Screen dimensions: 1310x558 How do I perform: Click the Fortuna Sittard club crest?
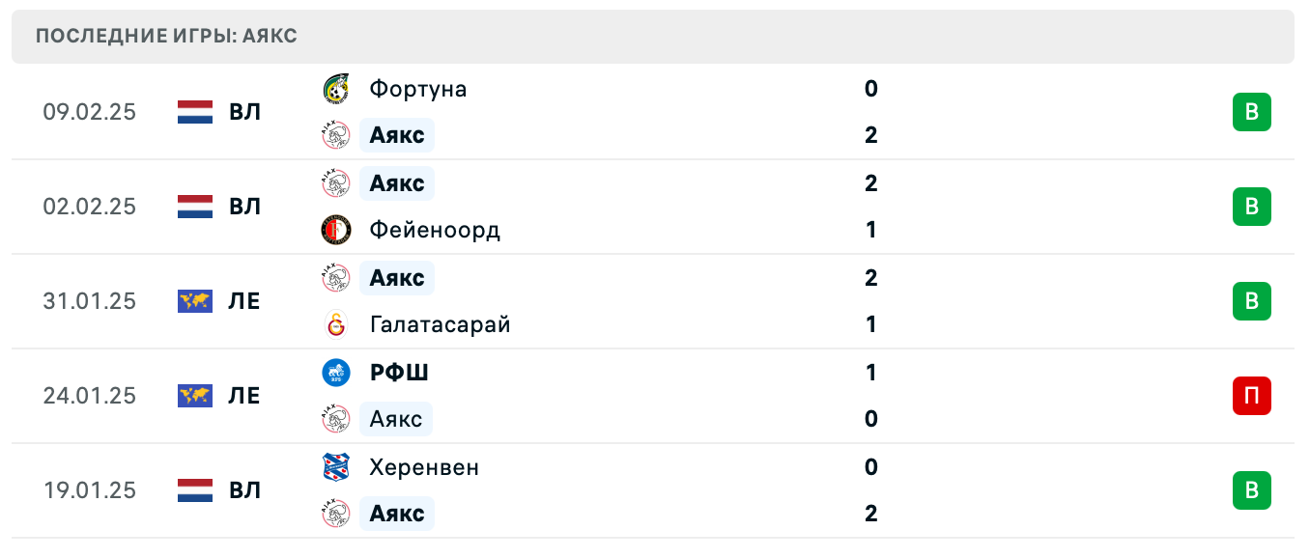pos(335,89)
